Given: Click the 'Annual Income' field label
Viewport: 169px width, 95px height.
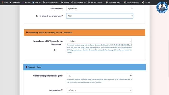Looking at the screenshot, I should click(57, 9).
